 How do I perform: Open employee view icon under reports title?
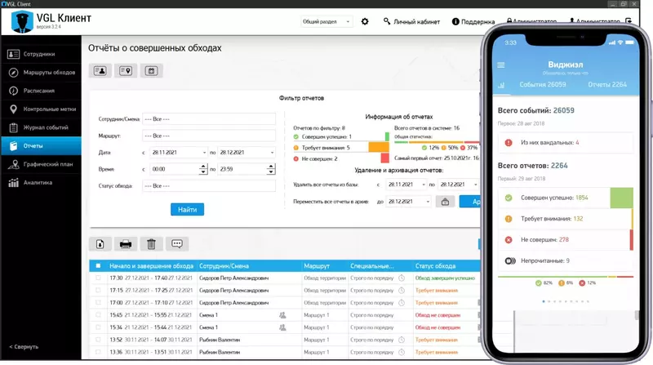click(100, 71)
